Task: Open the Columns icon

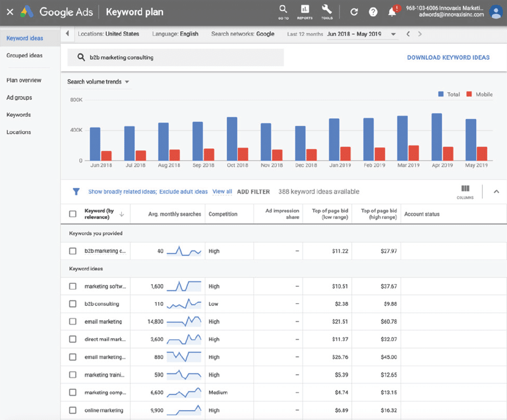Action: [465, 192]
